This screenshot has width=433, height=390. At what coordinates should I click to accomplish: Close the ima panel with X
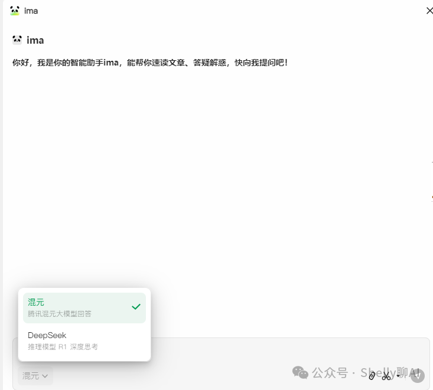[x=429, y=11]
